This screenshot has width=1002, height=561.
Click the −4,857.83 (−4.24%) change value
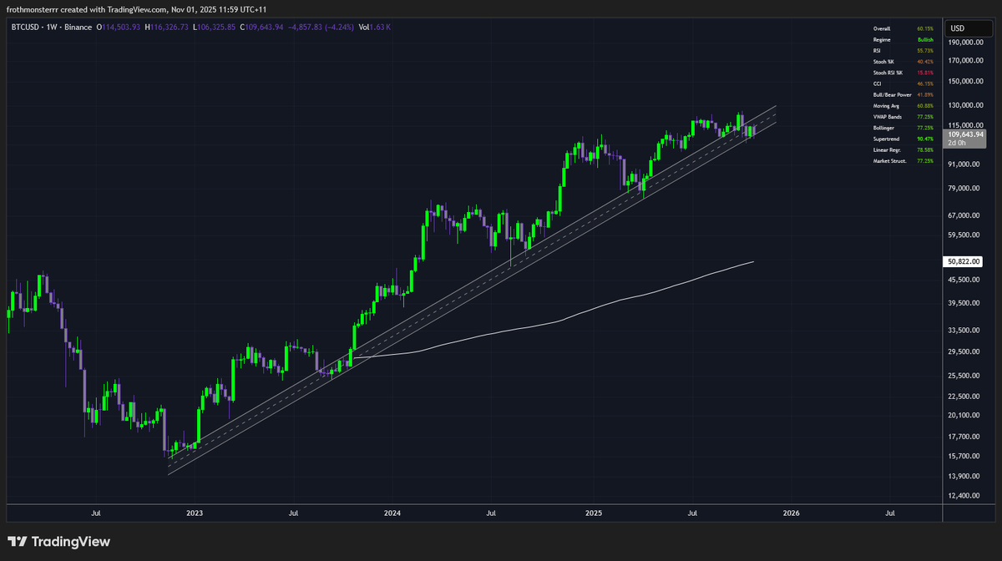click(x=321, y=27)
